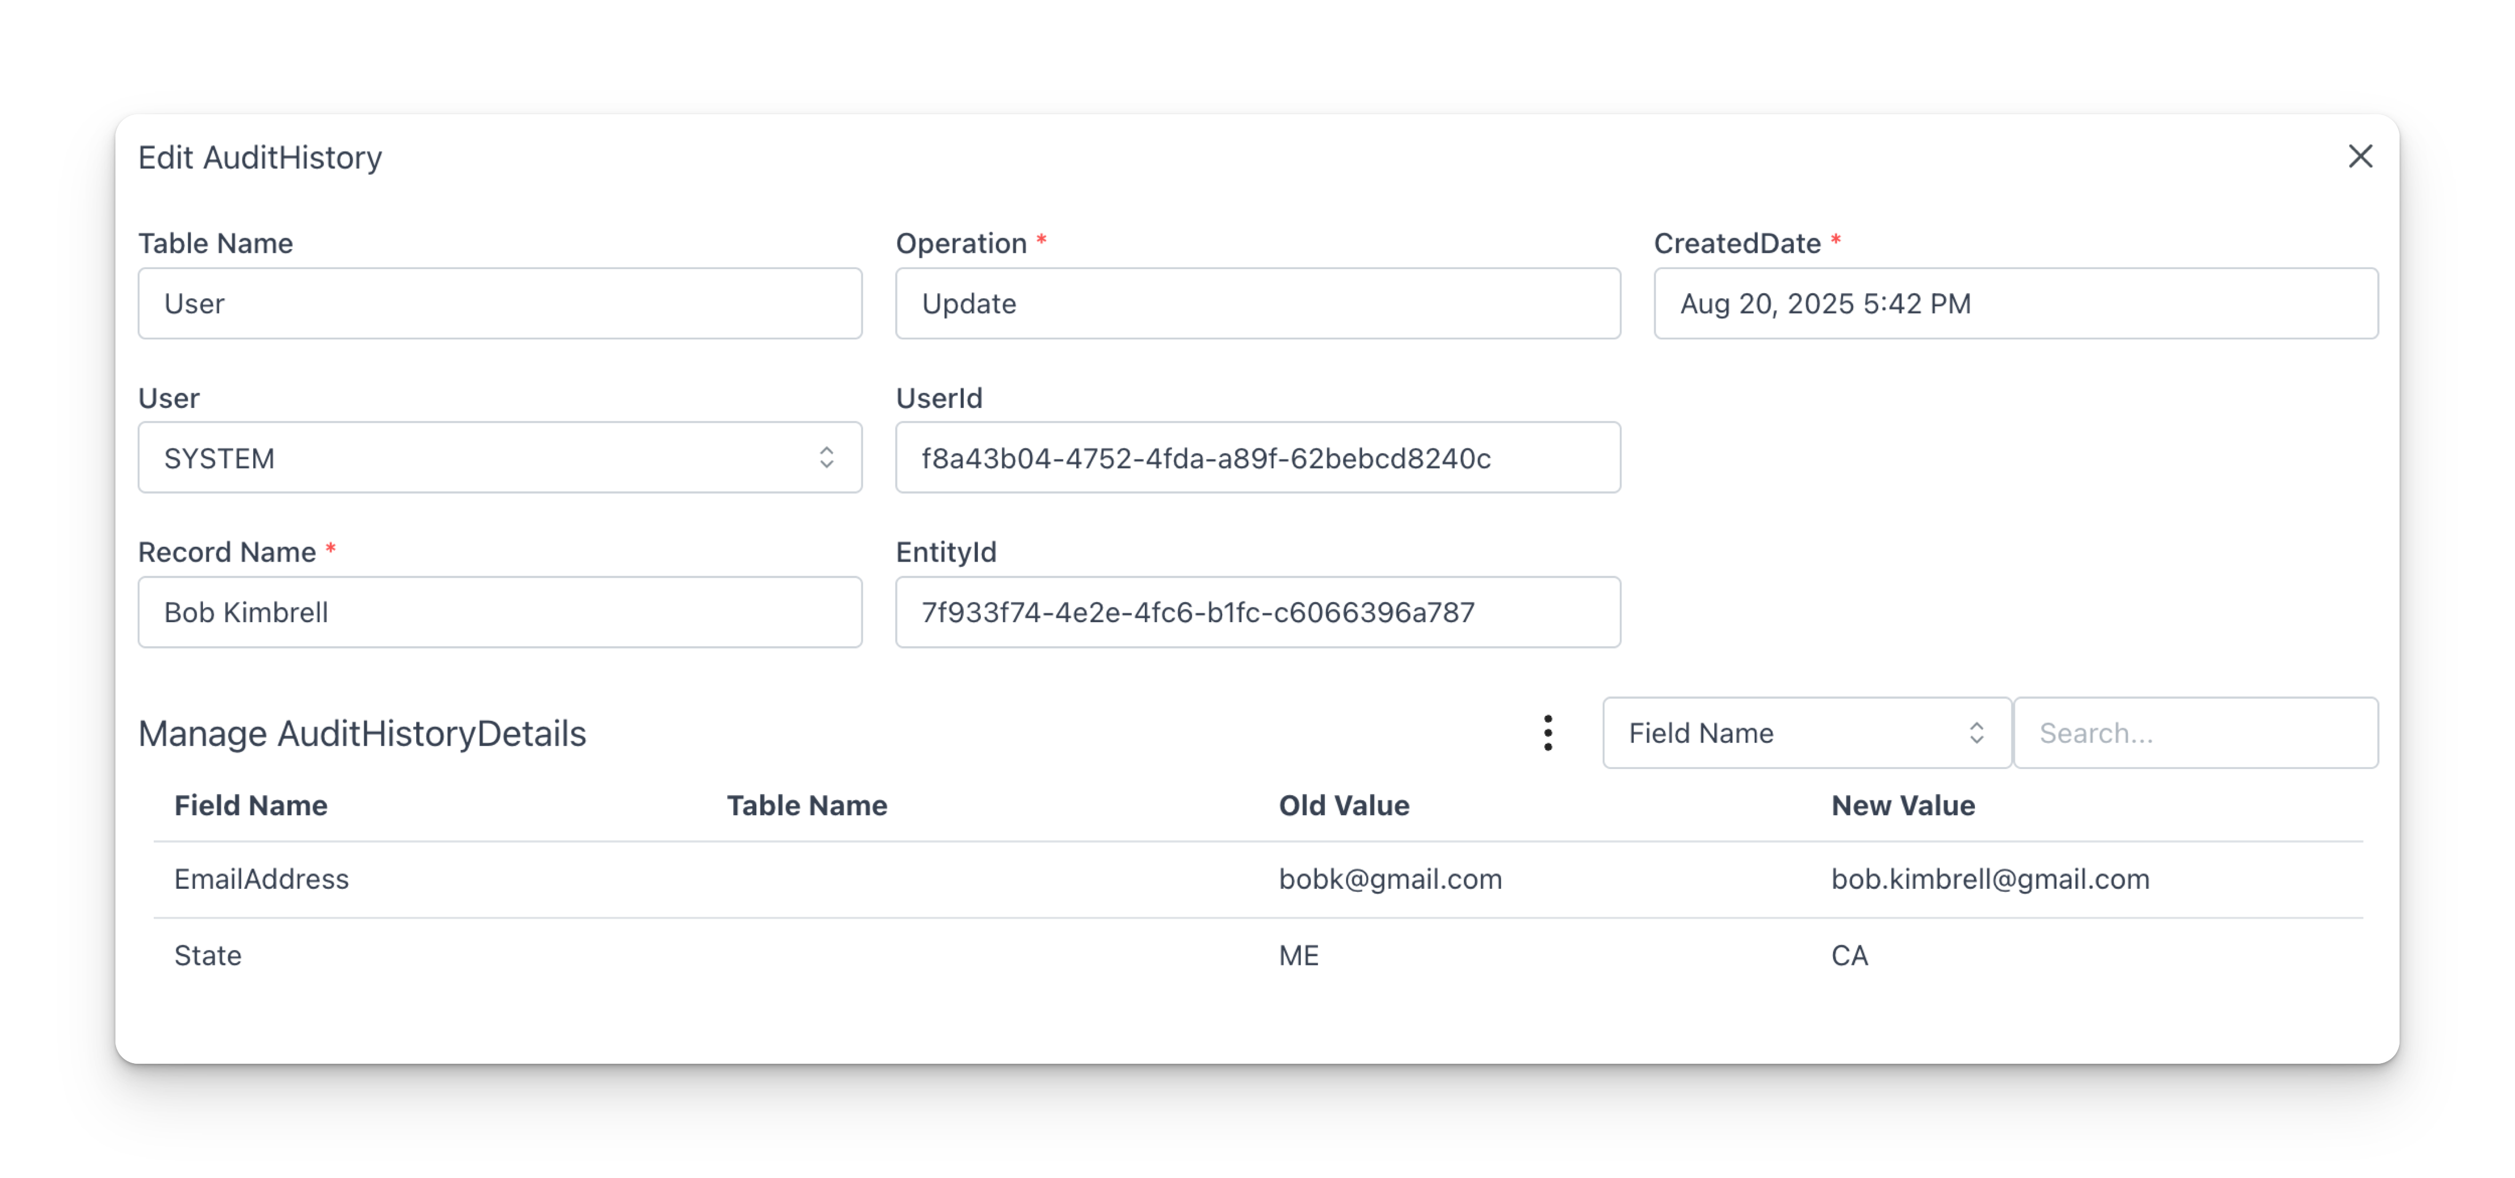Click the EntityId input field
This screenshot has height=1178, width=2515.
click(1257, 612)
